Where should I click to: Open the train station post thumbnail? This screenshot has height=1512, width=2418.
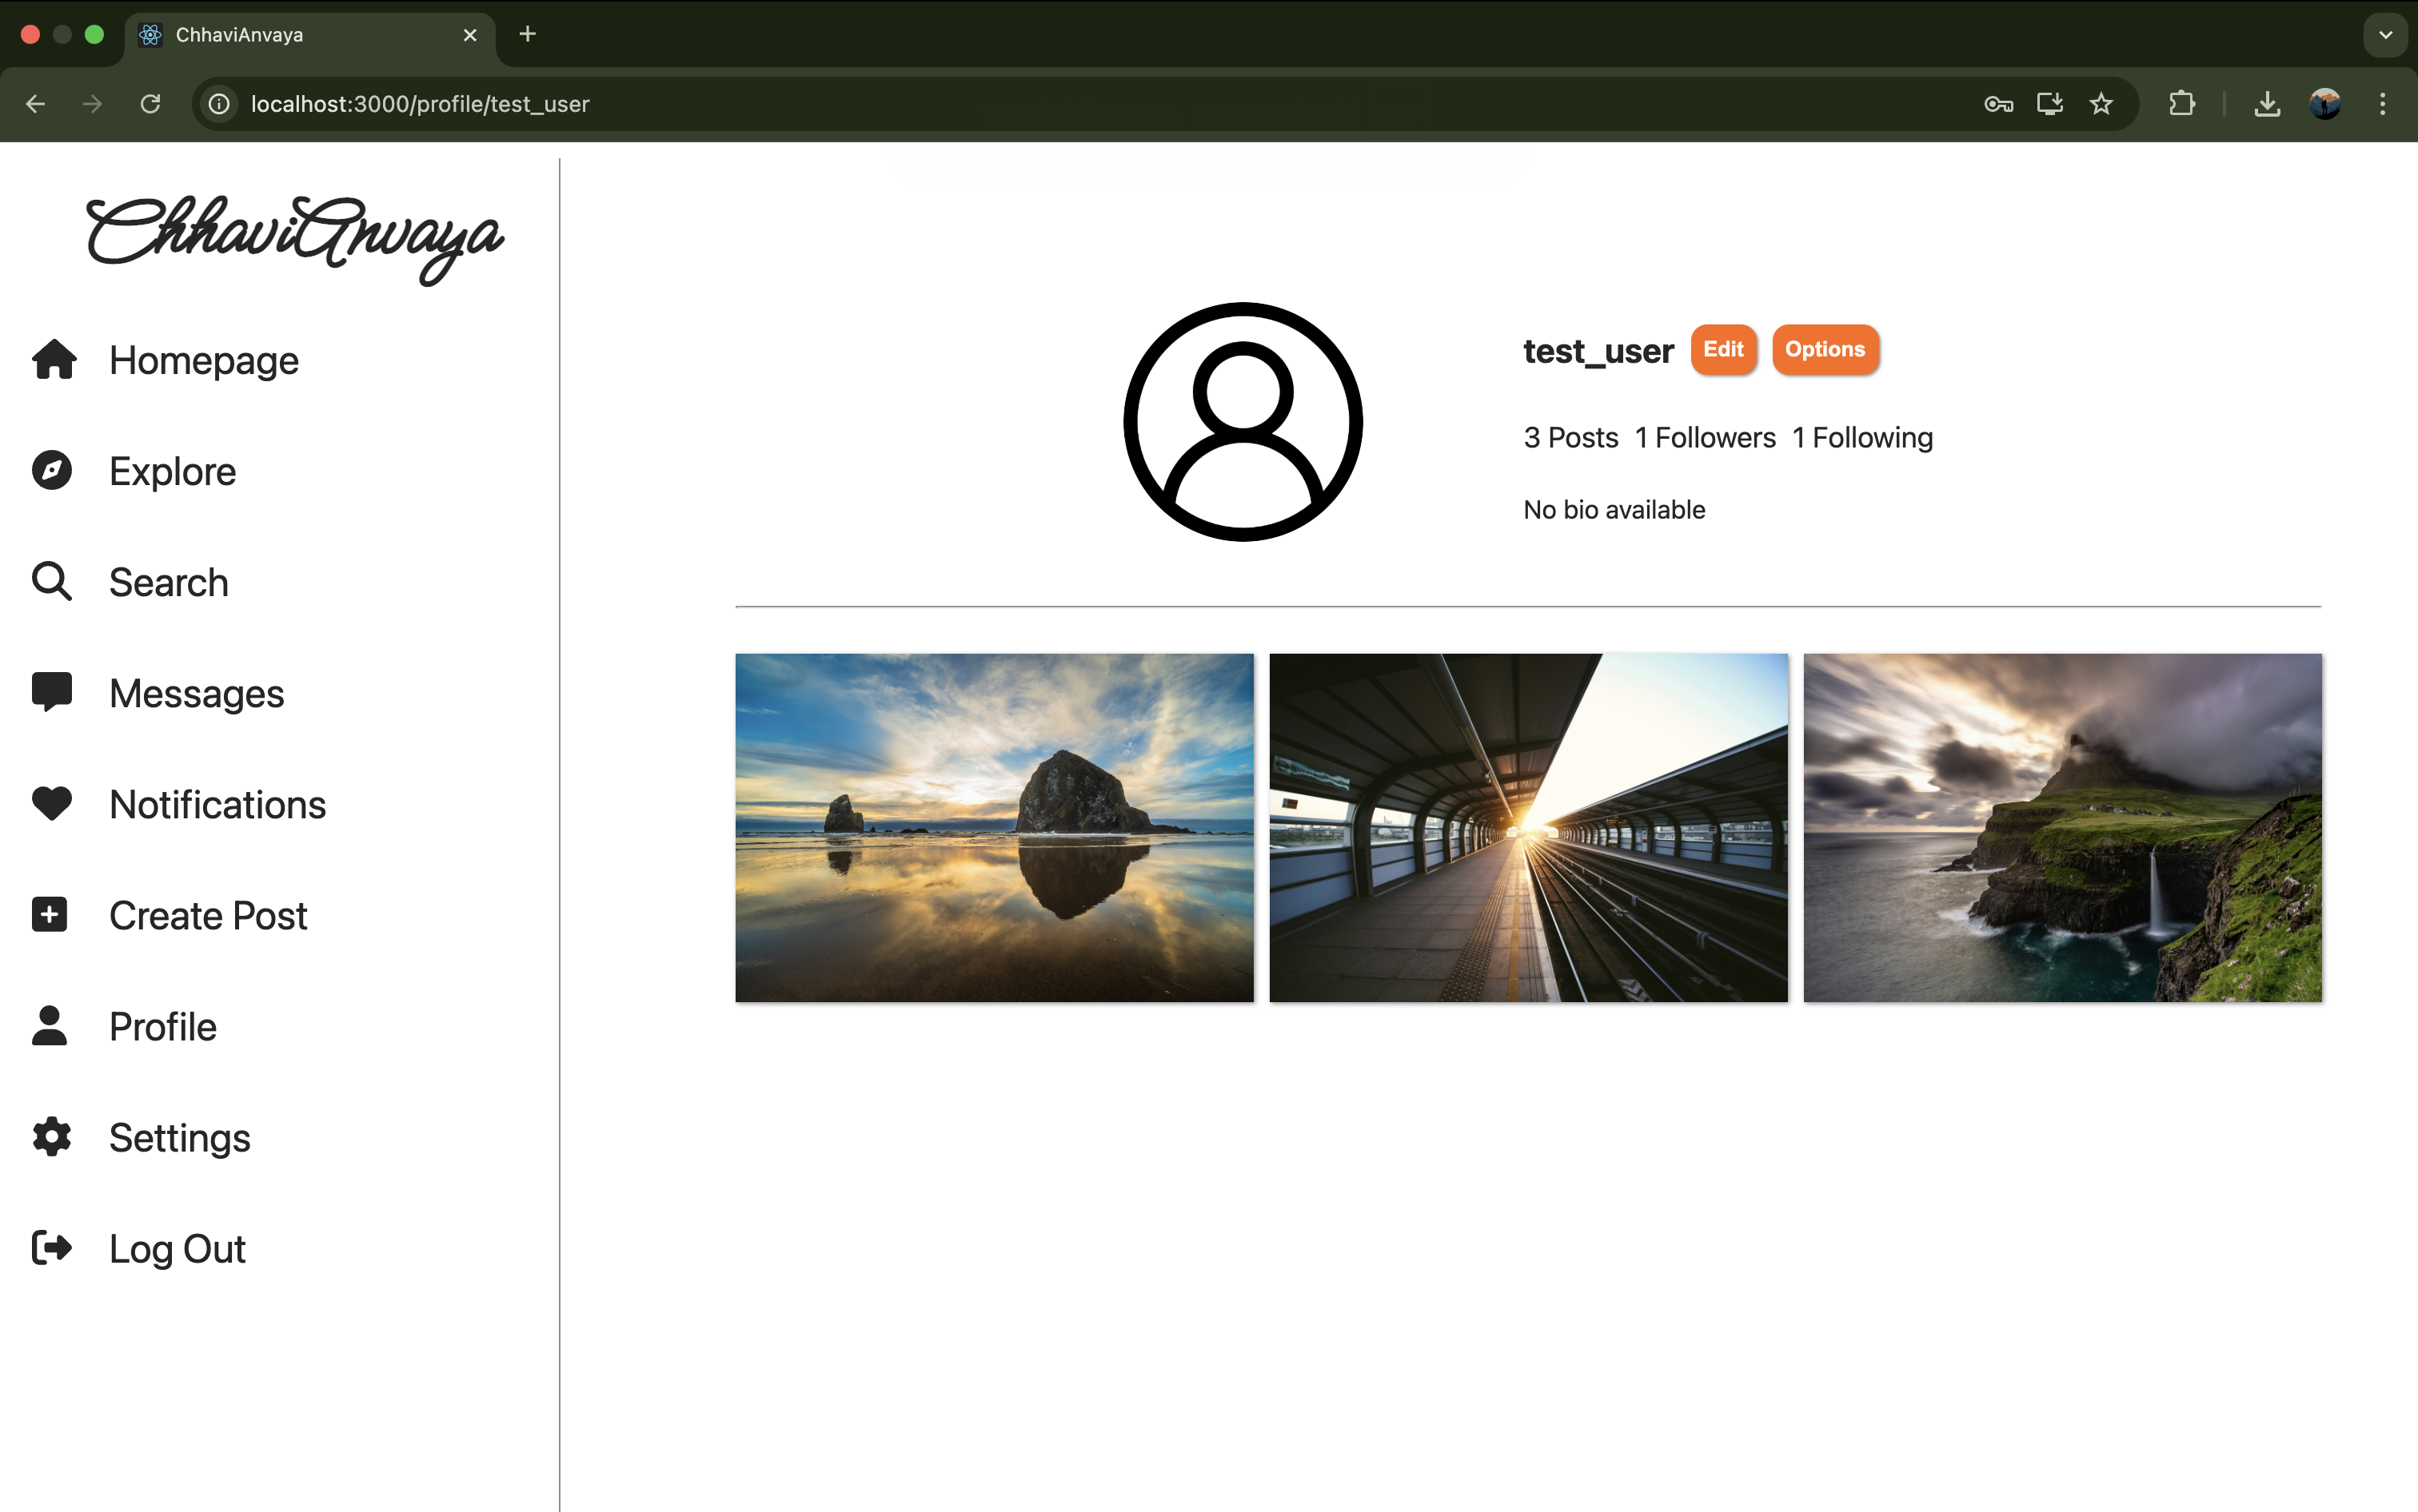coord(1527,828)
